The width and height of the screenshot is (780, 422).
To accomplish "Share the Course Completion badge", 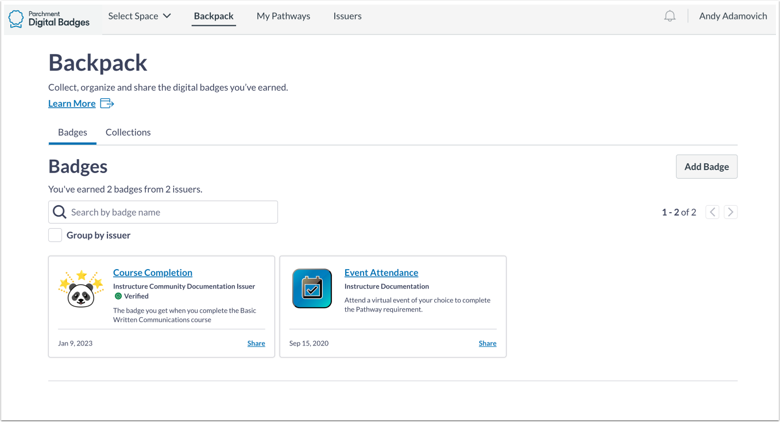I will [256, 343].
